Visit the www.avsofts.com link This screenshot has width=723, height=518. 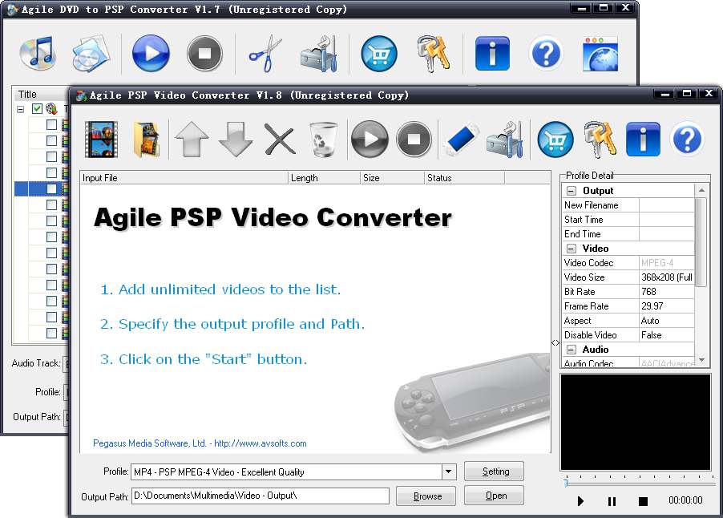coord(260,443)
